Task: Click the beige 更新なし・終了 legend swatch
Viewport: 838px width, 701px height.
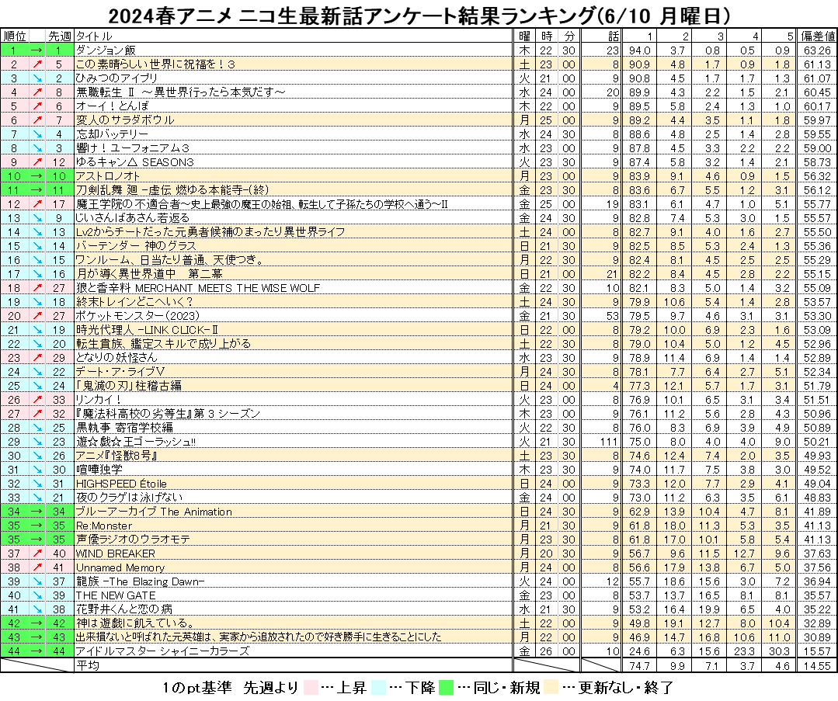Action: point(551,687)
